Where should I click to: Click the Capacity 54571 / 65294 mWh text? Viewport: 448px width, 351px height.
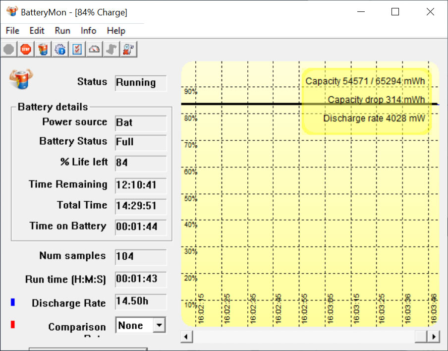(x=365, y=81)
